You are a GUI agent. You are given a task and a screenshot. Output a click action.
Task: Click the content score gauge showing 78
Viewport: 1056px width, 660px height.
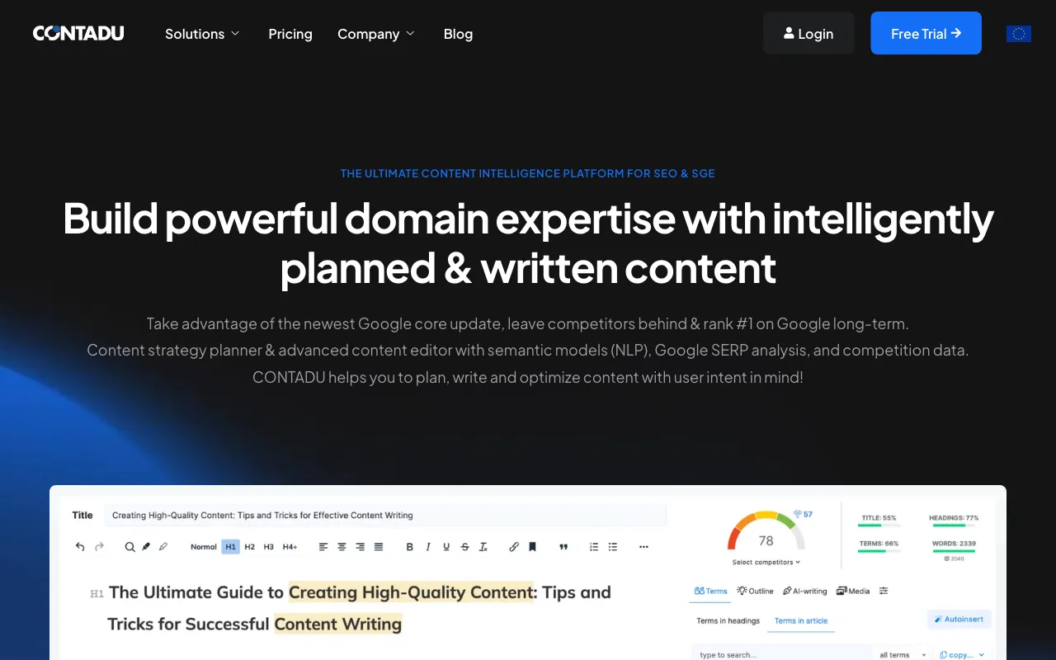click(x=766, y=531)
